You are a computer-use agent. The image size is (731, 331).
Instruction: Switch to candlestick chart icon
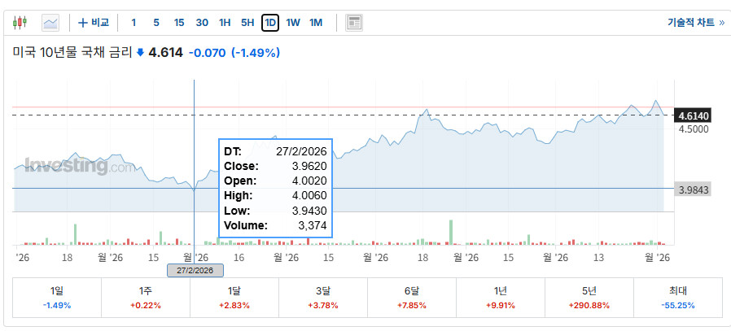(x=20, y=22)
